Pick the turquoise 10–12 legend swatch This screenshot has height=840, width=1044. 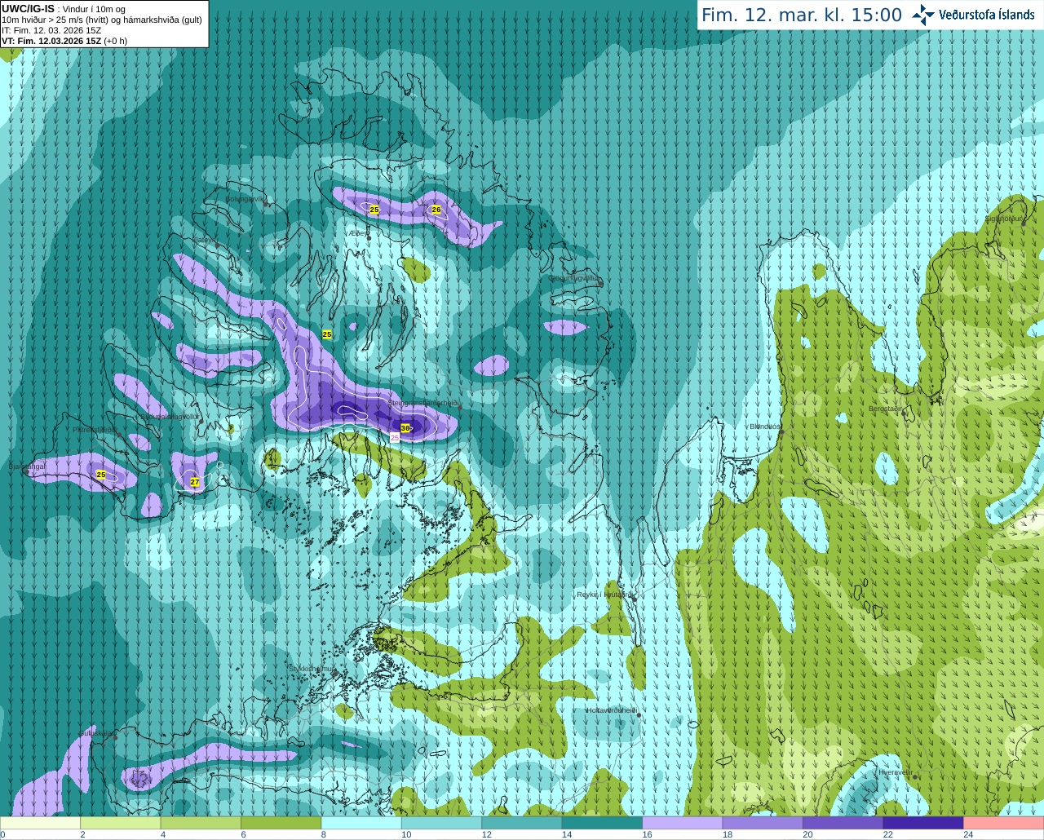pyautogui.click(x=441, y=823)
